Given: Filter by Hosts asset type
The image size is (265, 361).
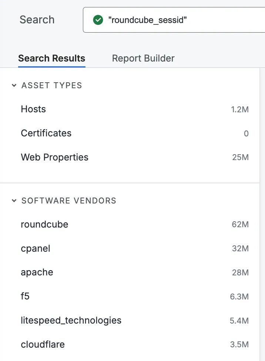Looking at the screenshot, I should (x=33, y=109).
